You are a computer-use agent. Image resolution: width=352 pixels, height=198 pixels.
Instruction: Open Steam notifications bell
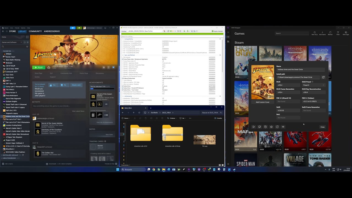(x=79, y=28)
